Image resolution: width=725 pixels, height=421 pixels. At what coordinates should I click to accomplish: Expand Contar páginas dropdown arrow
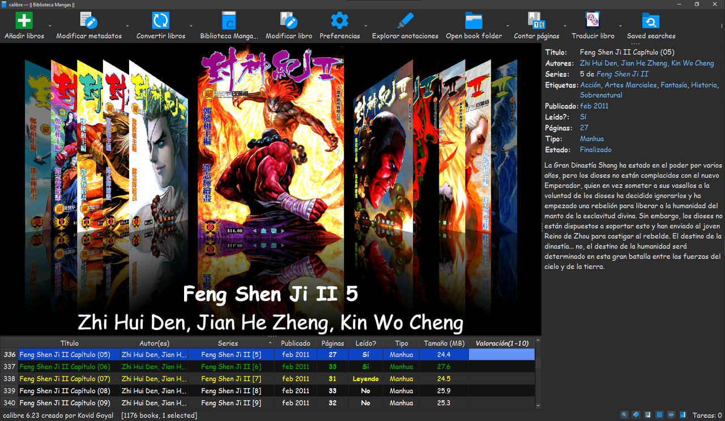[x=565, y=26]
